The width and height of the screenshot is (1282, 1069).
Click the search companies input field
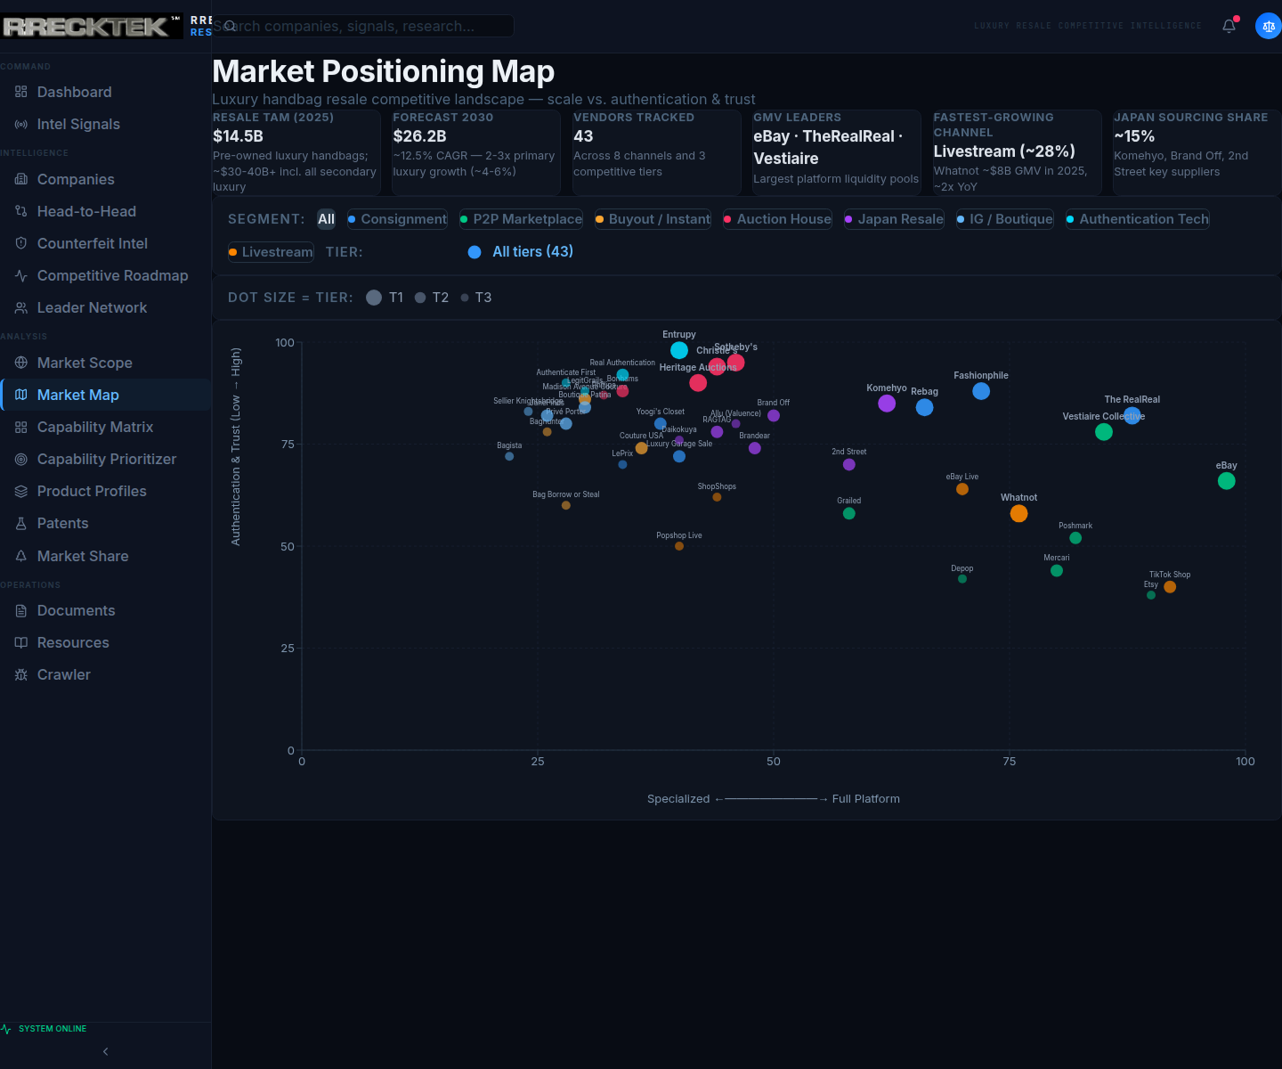[363, 26]
